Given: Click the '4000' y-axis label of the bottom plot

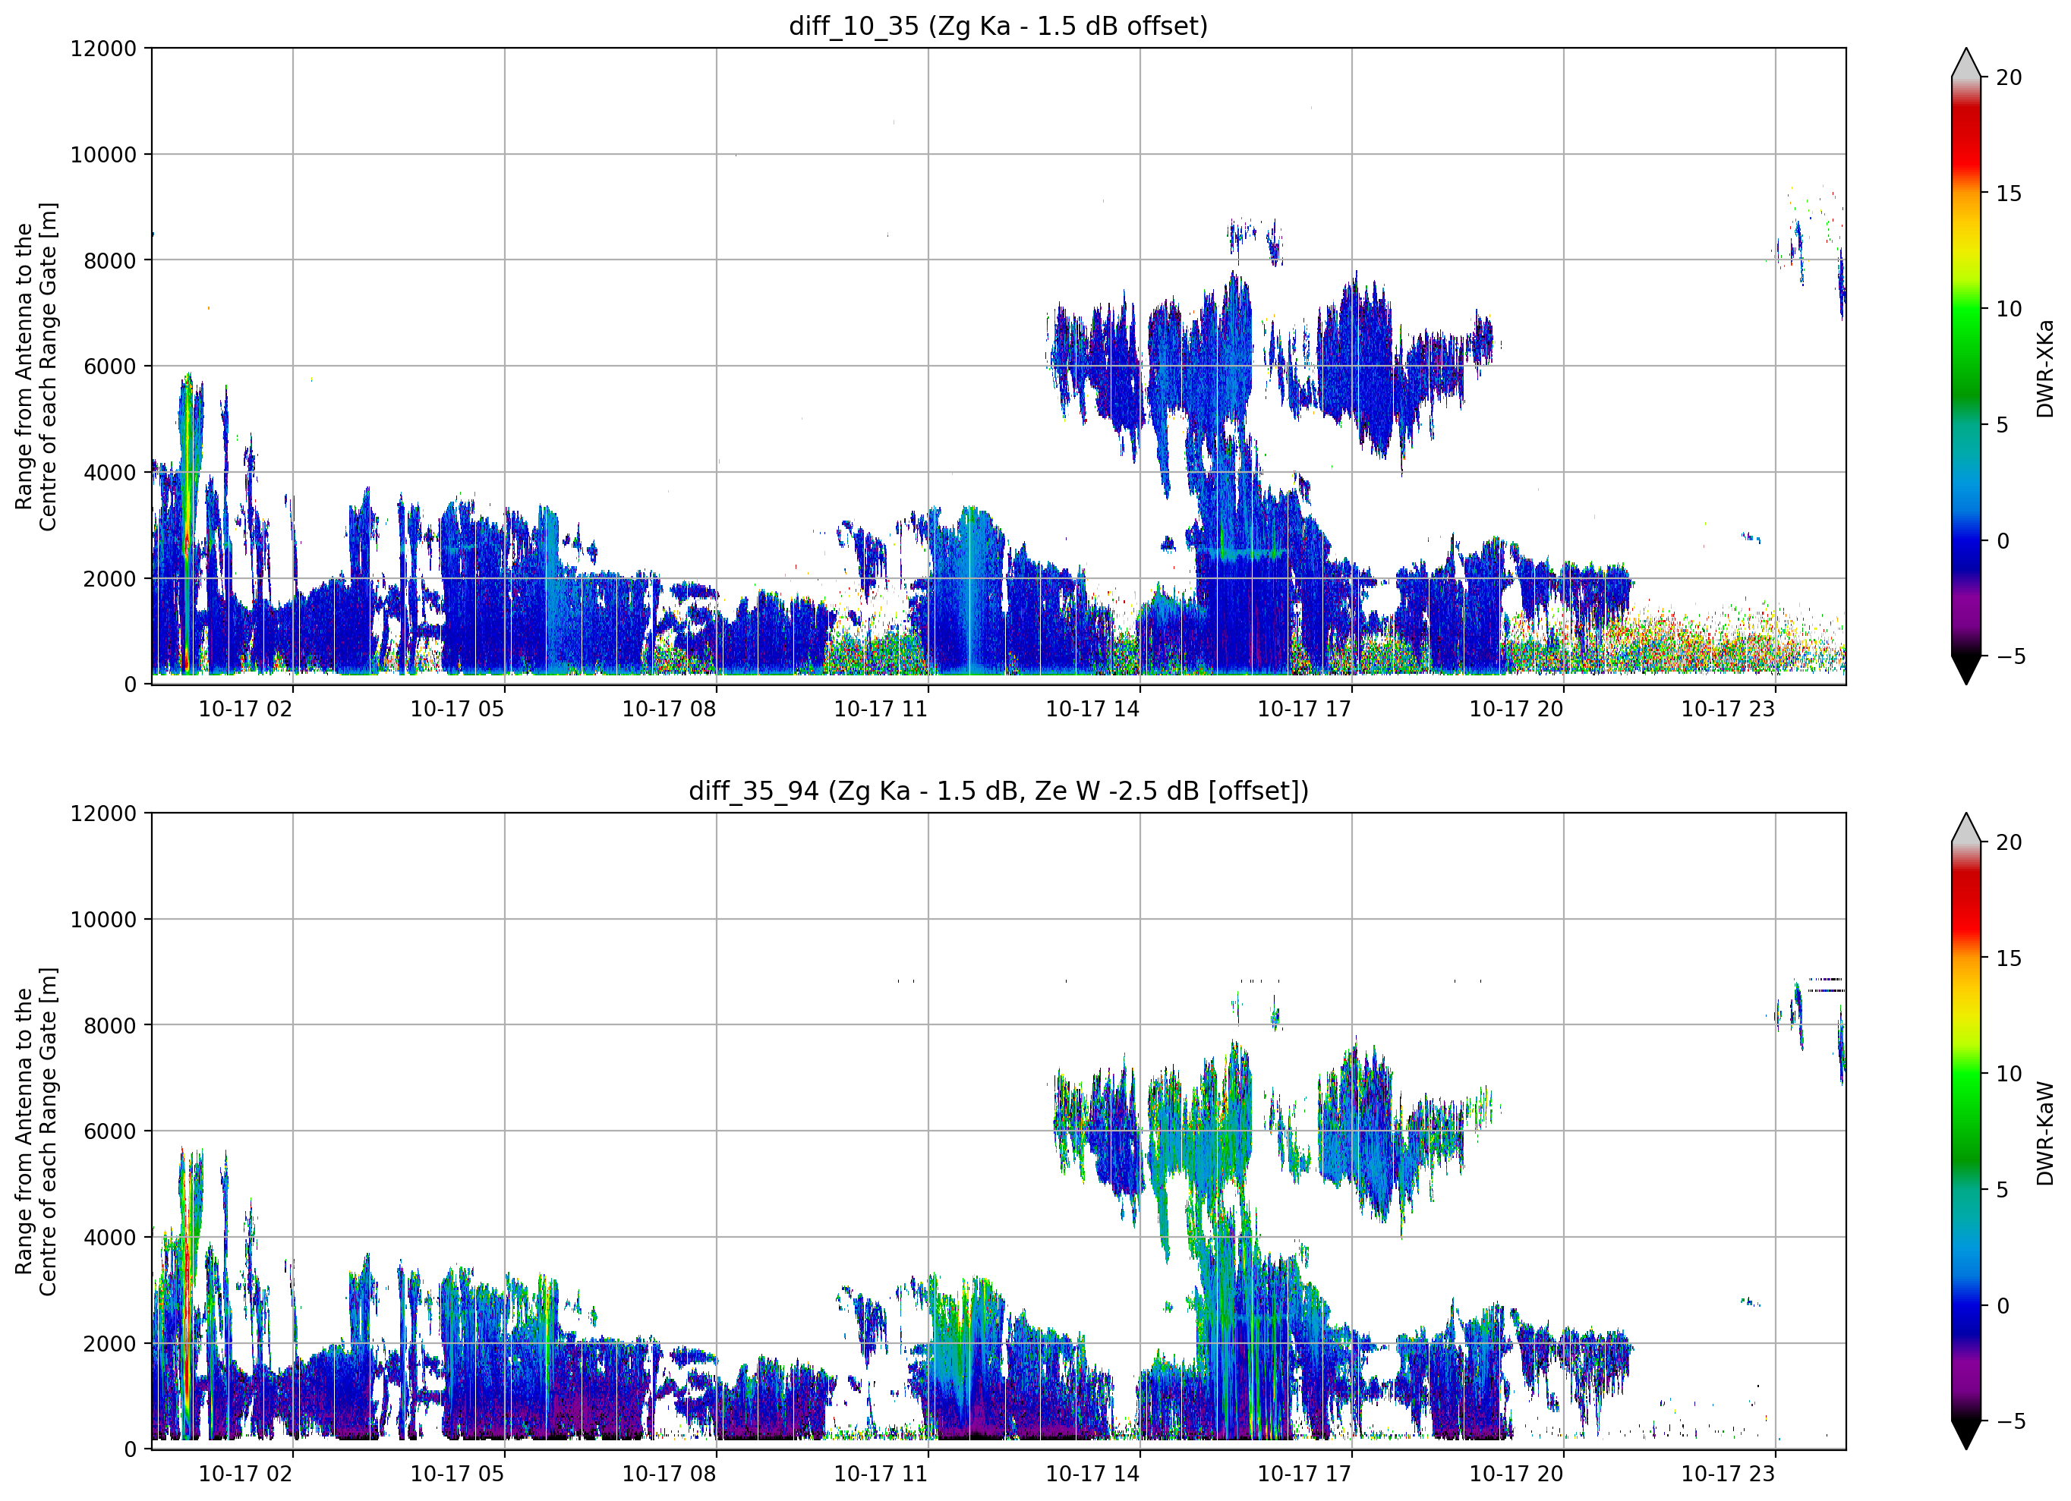Looking at the screenshot, I should point(109,1237).
